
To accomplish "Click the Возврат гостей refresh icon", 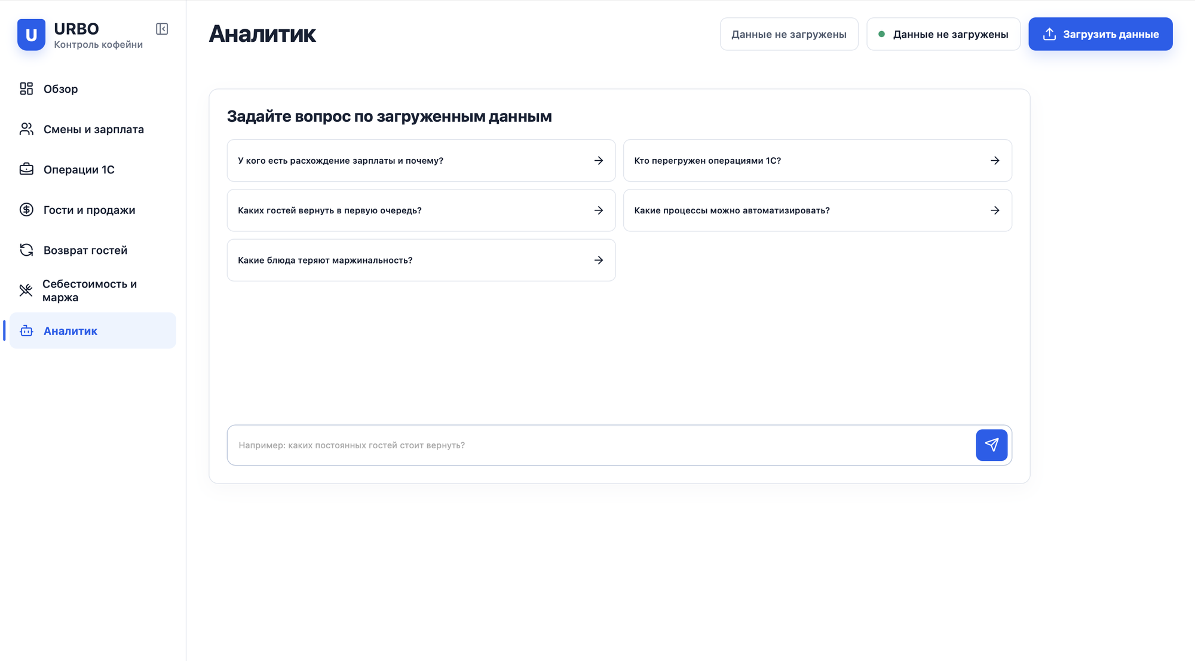I will [26, 250].
